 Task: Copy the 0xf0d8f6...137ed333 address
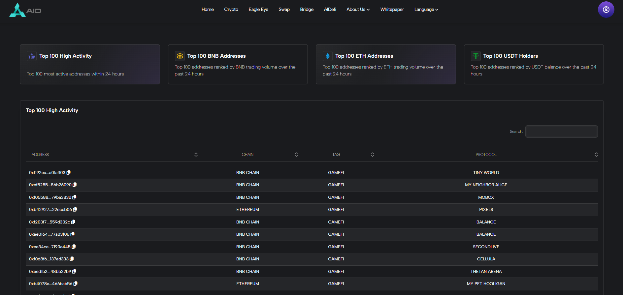tap(72, 259)
